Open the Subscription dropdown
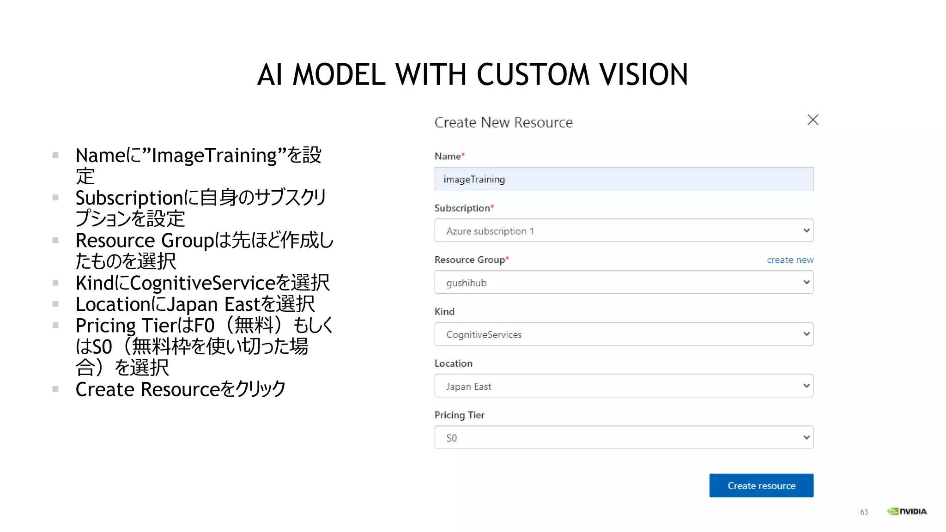This screenshot has height=532, width=946. pyautogui.click(x=624, y=230)
